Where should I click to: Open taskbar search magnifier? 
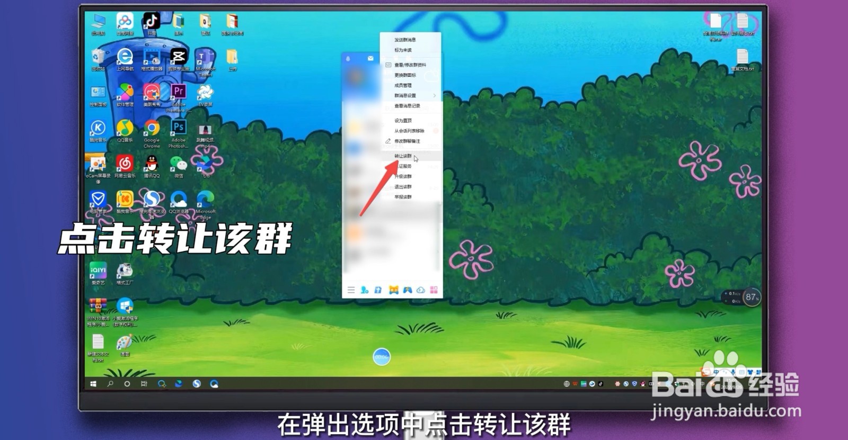tap(110, 383)
